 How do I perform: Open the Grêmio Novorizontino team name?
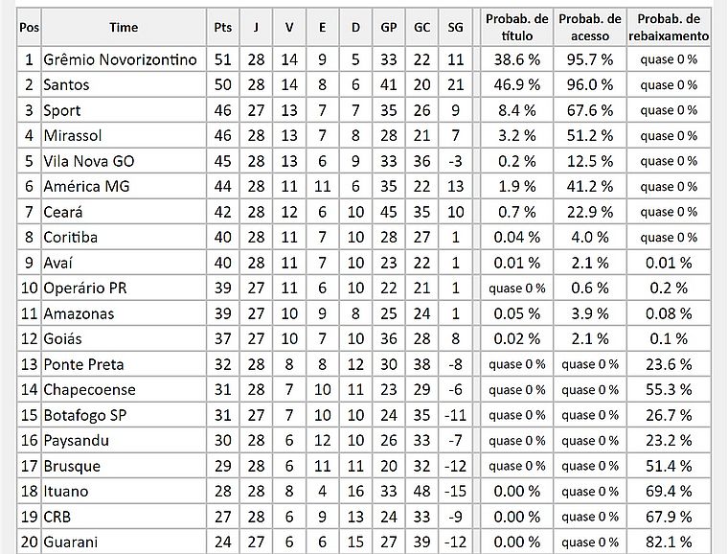point(120,59)
